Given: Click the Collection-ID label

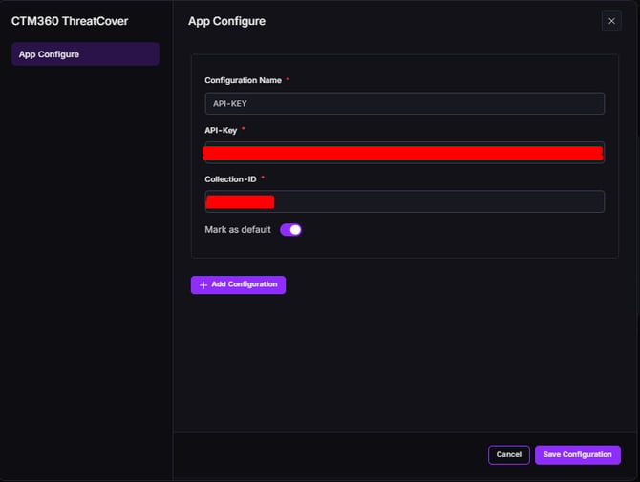Looking at the screenshot, I should (x=230, y=179).
